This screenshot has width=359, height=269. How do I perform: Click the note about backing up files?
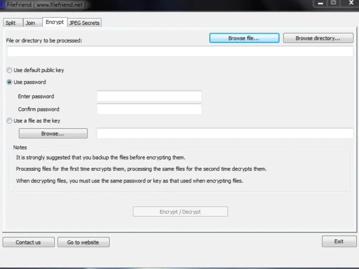101,157
